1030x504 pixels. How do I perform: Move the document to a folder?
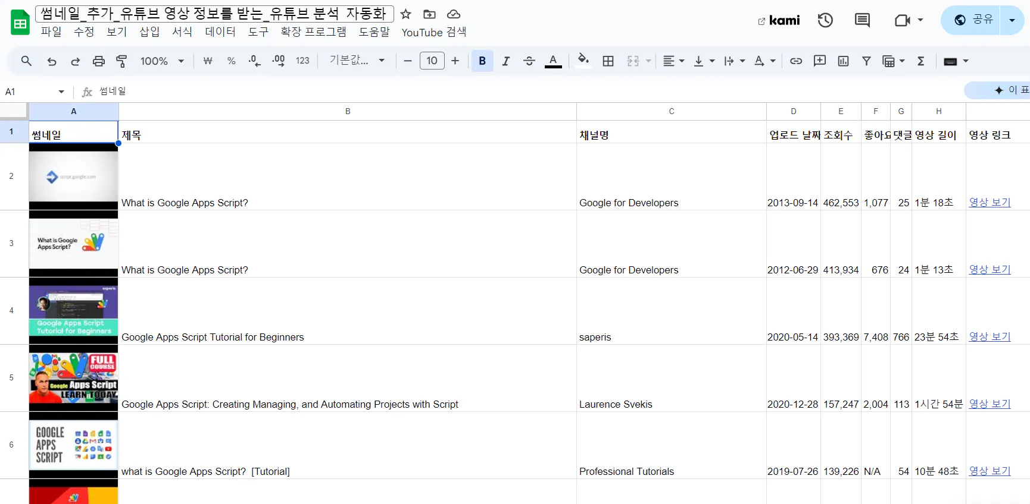pyautogui.click(x=429, y=14)
